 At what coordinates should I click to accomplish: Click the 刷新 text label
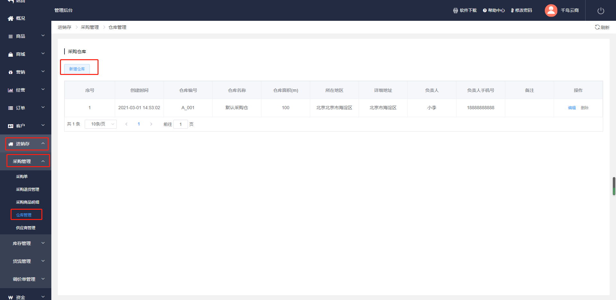click(x=605, y=28)
